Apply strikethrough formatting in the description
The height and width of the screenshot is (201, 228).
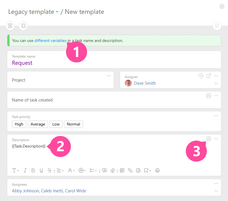coord(49,170)
